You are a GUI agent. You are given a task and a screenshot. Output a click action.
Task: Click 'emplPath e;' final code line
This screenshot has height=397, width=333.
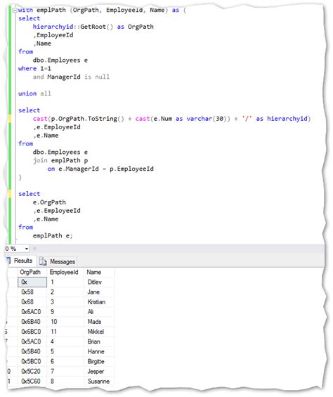pyautogui.click(x=53, y=235)
